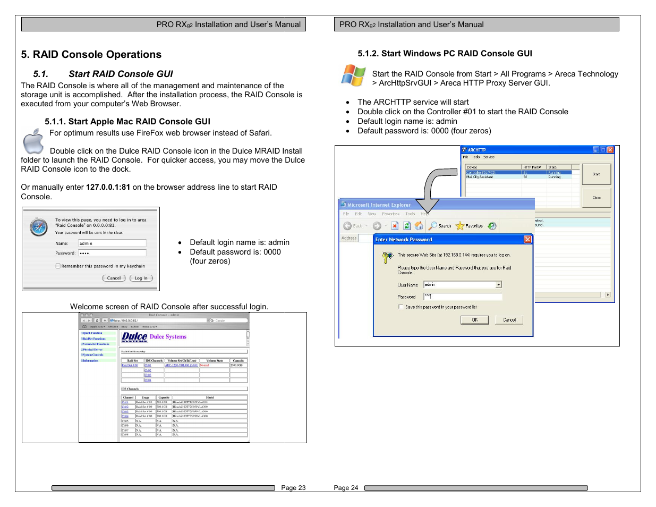Click the ARCHTTP horizontal scrollbar right arrow
This screenshot has width=656, height=507.
[x=608, y=294]
